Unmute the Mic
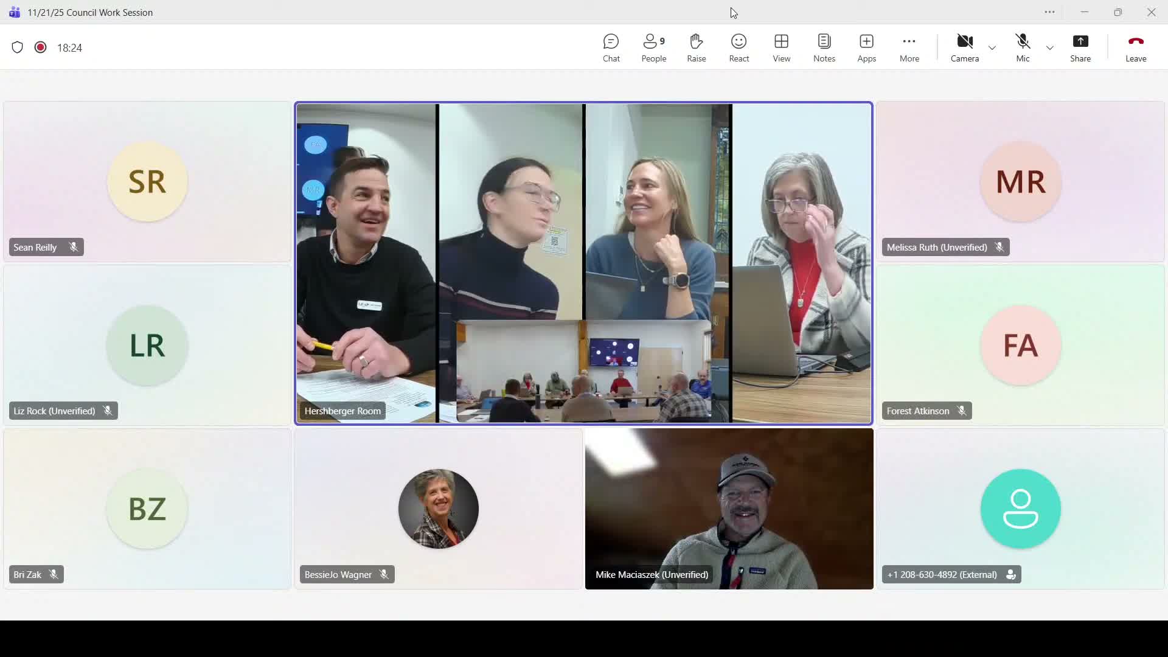Screen dimensions: 1168x657 (1023, 47)
